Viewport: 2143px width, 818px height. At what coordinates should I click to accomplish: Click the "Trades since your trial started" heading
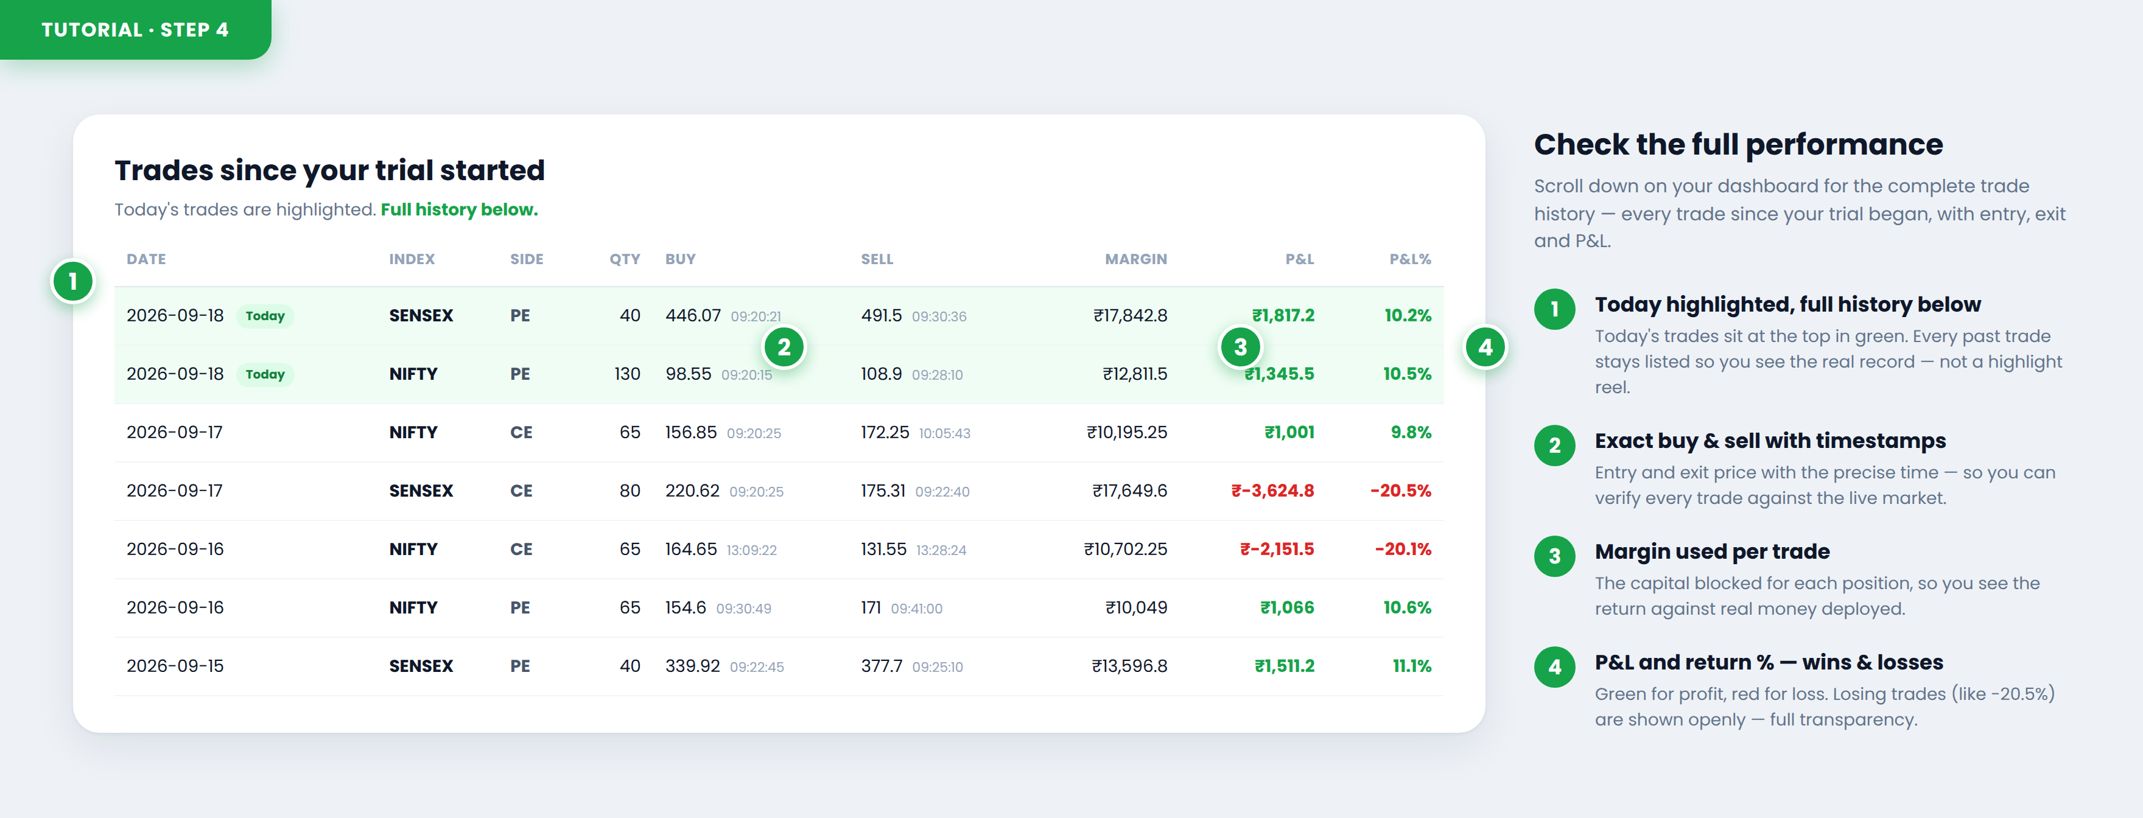tap(329, 170)
